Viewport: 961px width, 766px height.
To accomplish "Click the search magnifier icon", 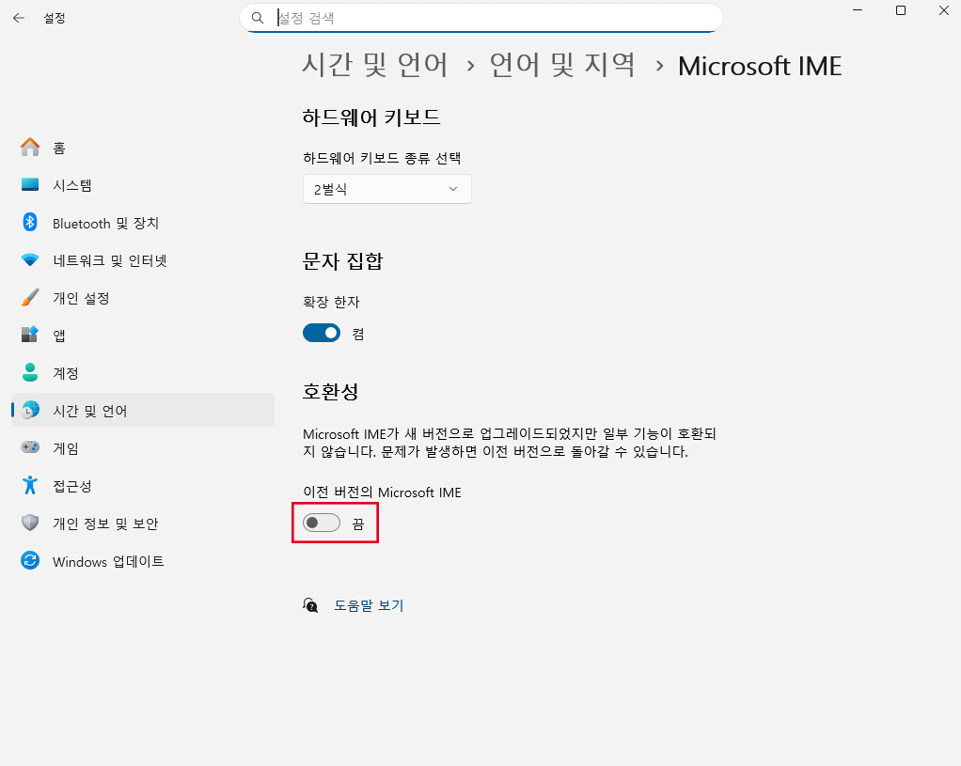I will tap(258, 18).
